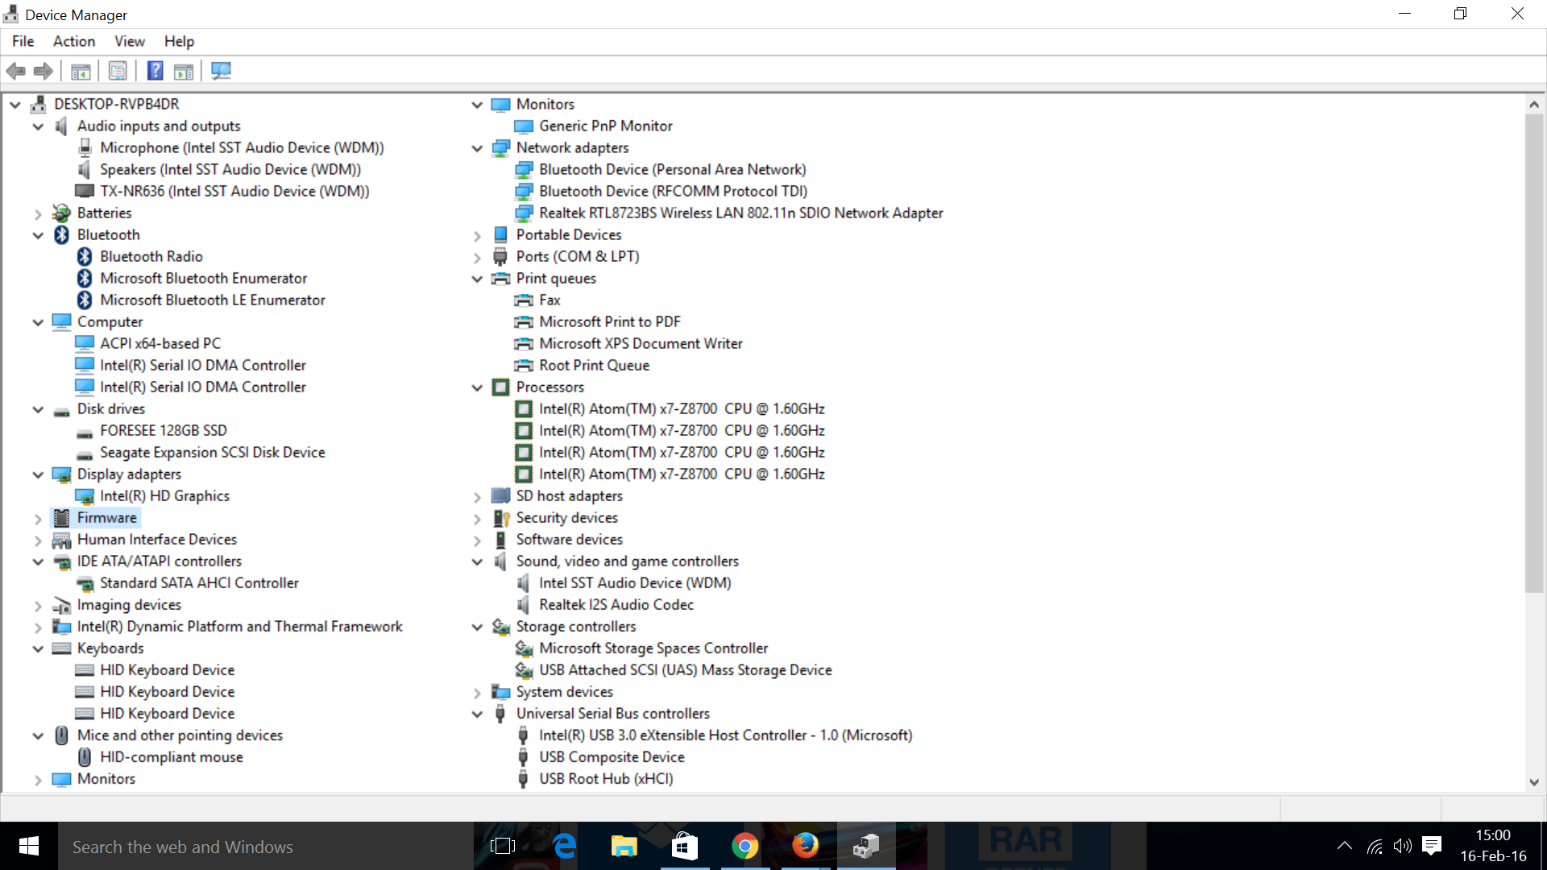This screenshot has width=1547, height=870.
Task: Click the Mice and other pointing devices icon
Action: 62,735
